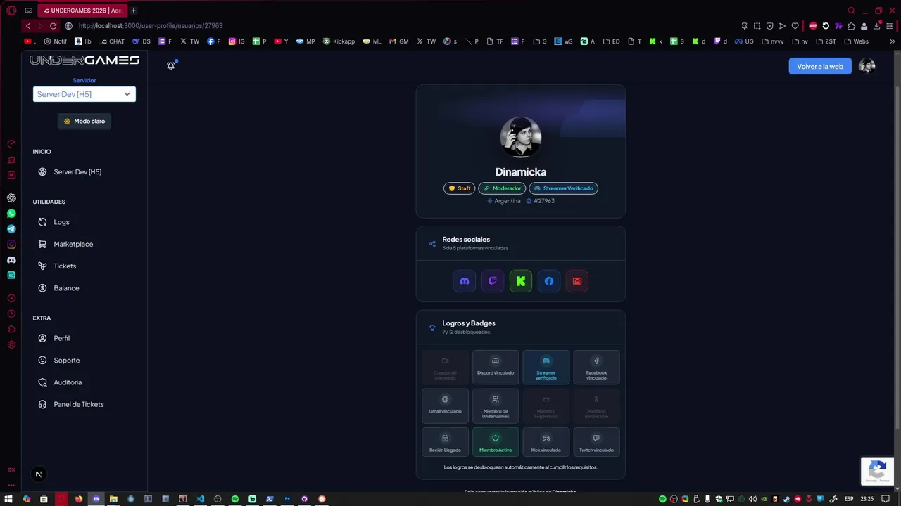Image resolution: width=901 pixels, height=506 pixels.
Task: Open a new browser tab
Action: click(x=133, y=11)
